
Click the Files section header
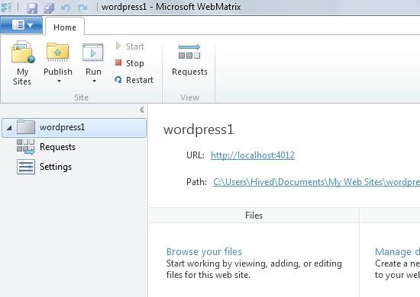tap(254, 216)
